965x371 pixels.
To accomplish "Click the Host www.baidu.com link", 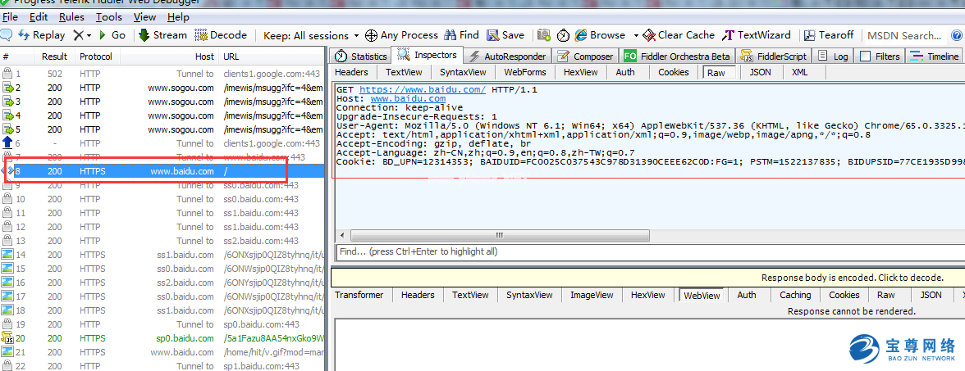I will pyautogui.click(x=408, y=99).
